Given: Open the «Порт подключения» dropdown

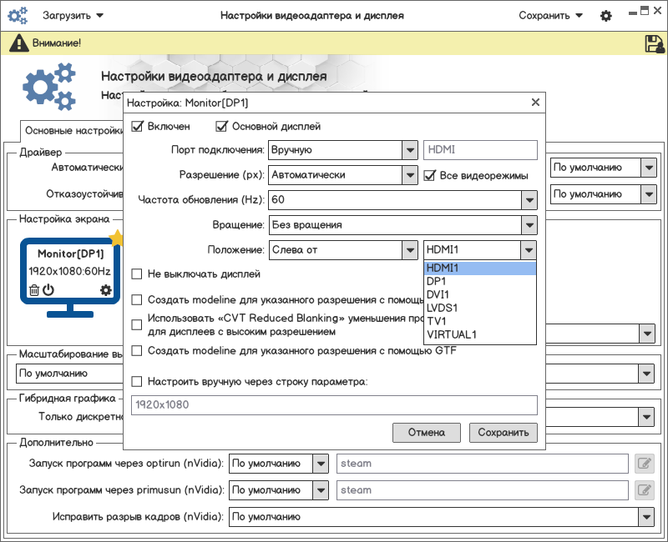Looking at the screenshot, I should (409, 150).
